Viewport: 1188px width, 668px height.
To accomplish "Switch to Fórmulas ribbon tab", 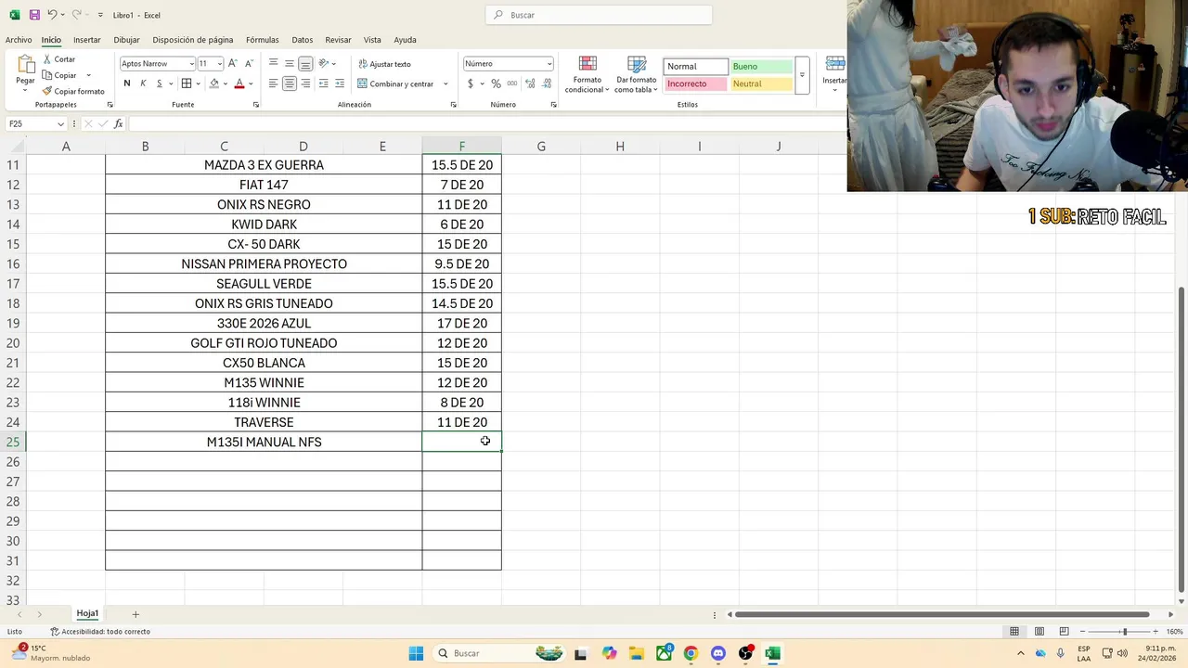I will click(x=263, y=40).
